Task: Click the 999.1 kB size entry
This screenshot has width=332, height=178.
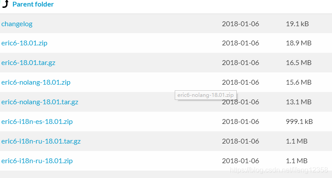Action: [299, 122]
